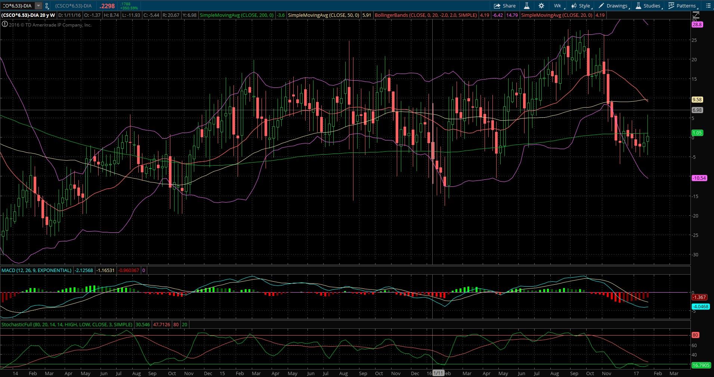The width and height of the screenshot is (714, 377).
Task: Open the Wk timeframe dropdown
Action: point(557,6)
